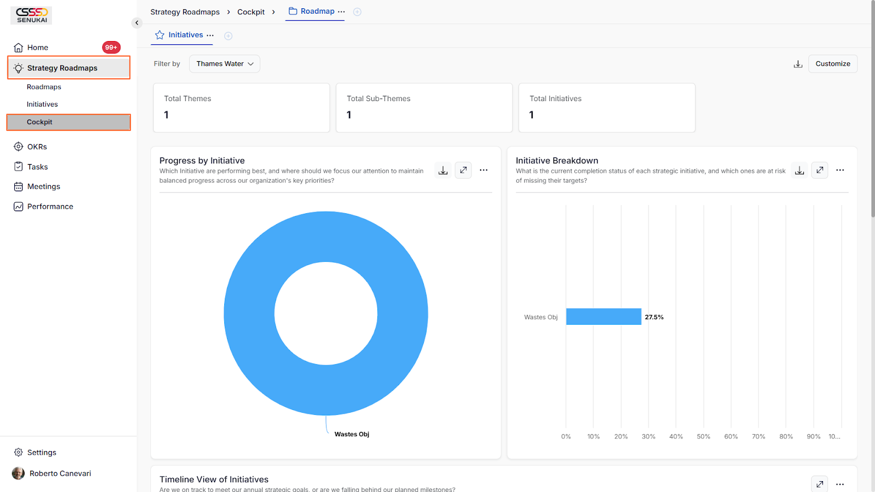Open Settings in the sidebar
The width and height of the screenshot is (875, 492).
pyautogui.click(x=42, y=452)
